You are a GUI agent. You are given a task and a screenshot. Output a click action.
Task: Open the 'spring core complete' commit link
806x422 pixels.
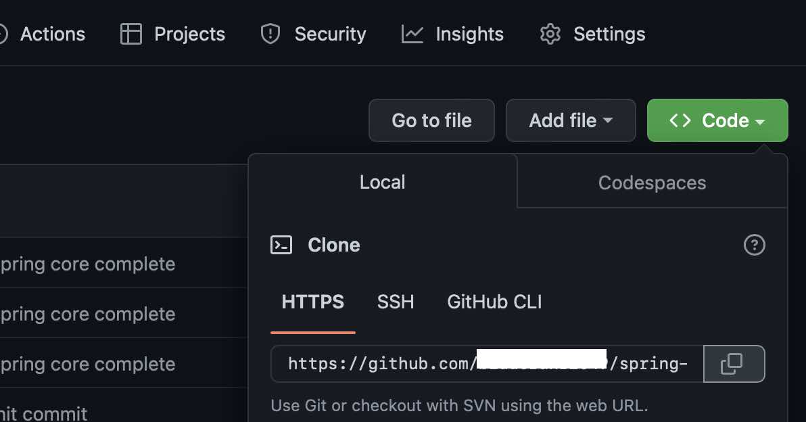coord(88,264)
